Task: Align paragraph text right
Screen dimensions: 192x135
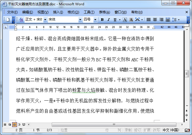Action: [x=161, y=20]
